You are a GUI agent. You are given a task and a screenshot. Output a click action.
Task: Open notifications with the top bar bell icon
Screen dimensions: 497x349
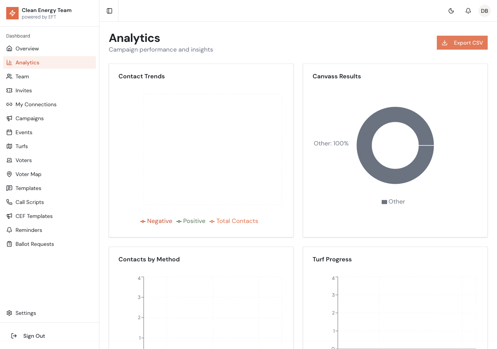point(468,11)
